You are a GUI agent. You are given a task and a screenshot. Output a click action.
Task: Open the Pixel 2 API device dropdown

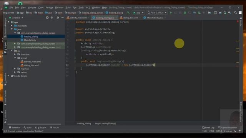157,13
